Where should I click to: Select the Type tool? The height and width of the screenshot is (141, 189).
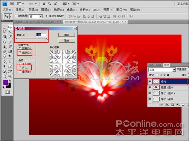(10, 61)
